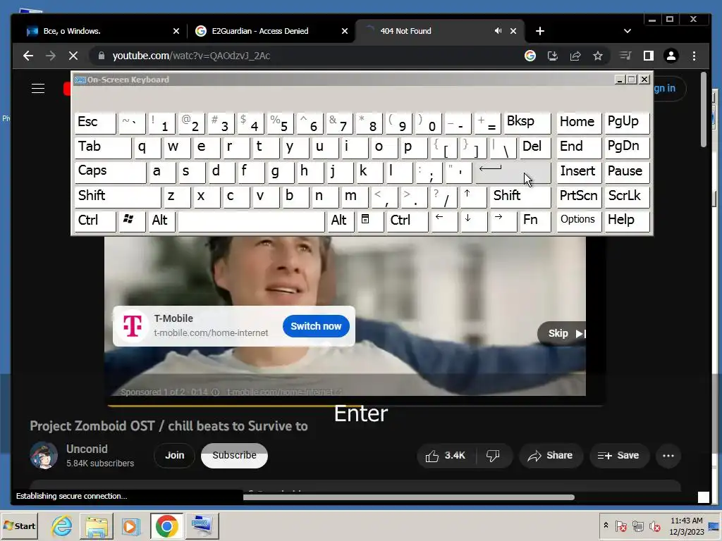722x541 pixels.
Task: Toggle the left Alt key
Action: [161, 220]
